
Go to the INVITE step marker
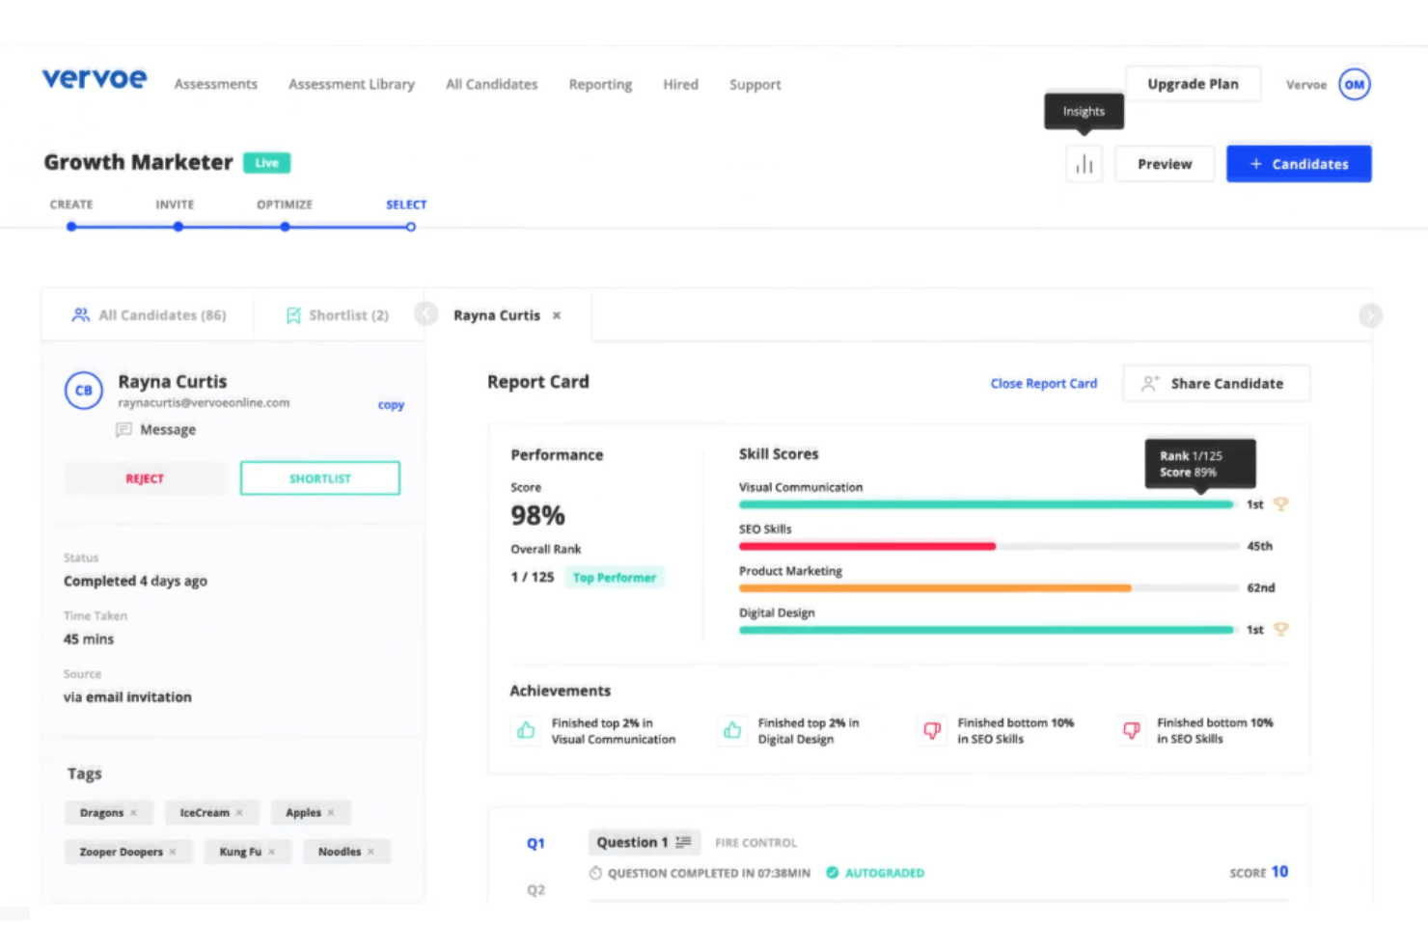pyautogui.click(x=178, y=227)
